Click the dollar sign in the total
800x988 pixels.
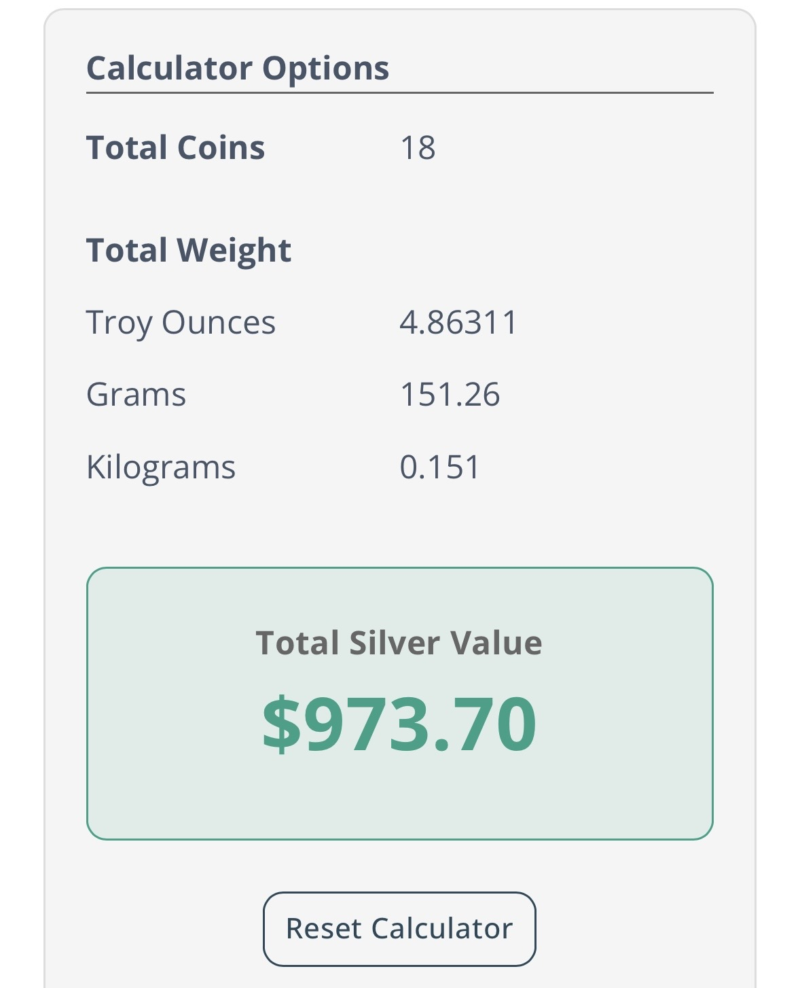281,724
